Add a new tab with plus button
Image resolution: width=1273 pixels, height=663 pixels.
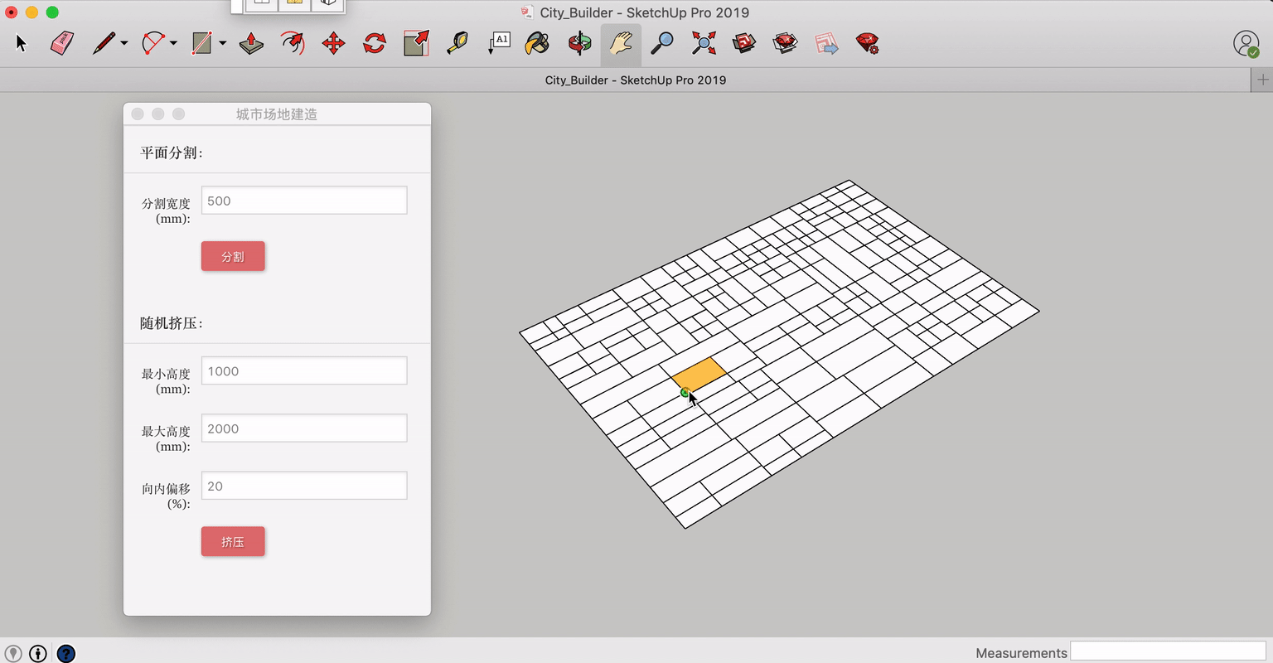pos(1262,80)
